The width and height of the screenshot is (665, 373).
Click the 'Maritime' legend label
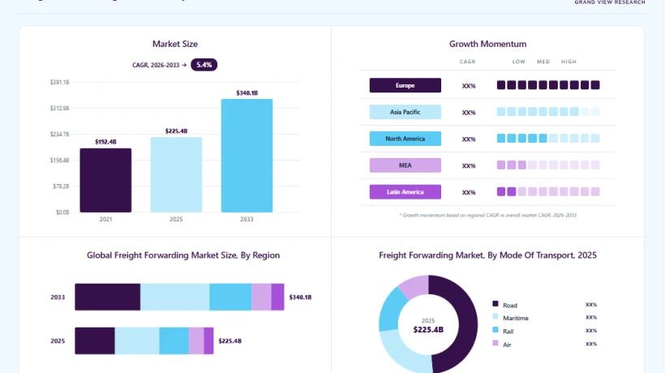516,318
